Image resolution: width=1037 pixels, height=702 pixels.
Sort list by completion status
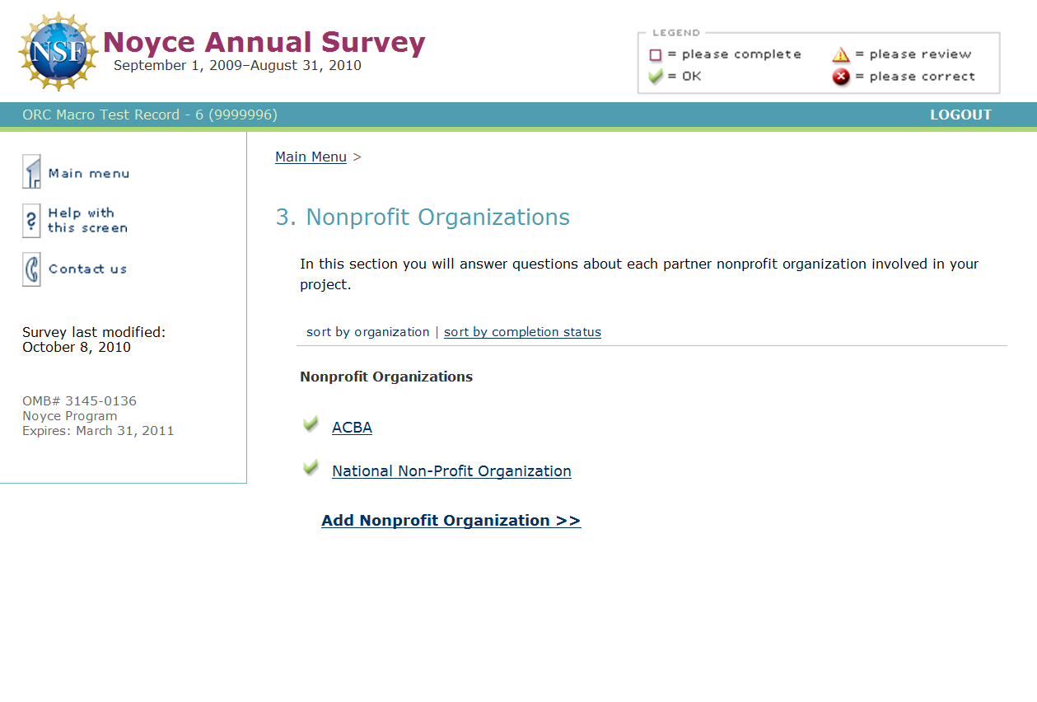(522, 332)
